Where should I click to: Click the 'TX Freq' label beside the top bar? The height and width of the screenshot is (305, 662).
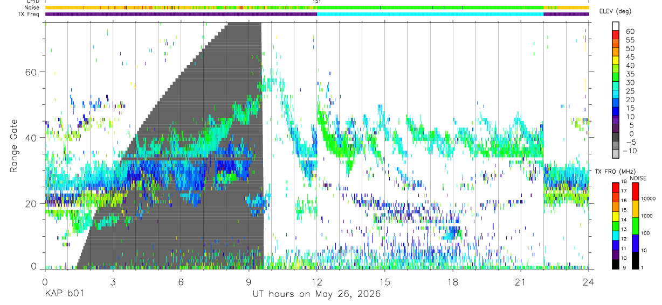tap(30, 14)
